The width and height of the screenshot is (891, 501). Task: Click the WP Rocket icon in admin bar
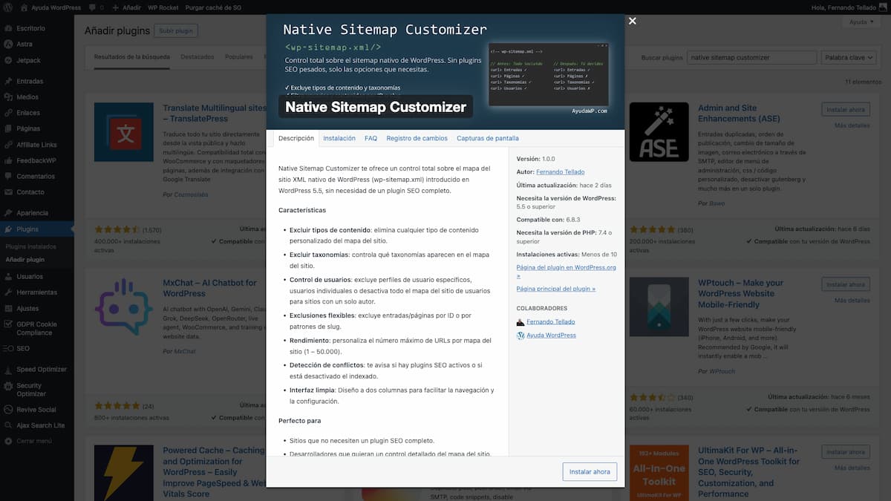coord(163,7)
